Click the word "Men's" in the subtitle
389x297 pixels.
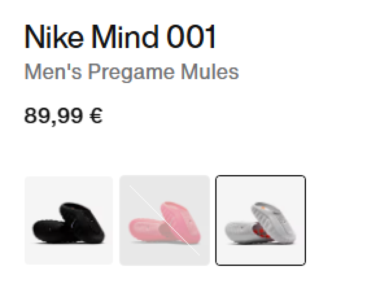click(x=53, y=71)
